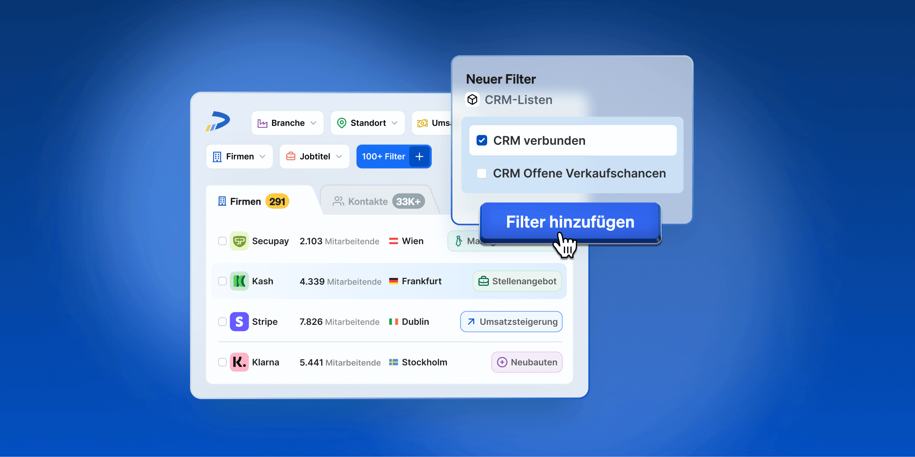Click the Stripe company logo
Image resolution: width=915 pixels, height=457 pixels.
tap(239, 321)
